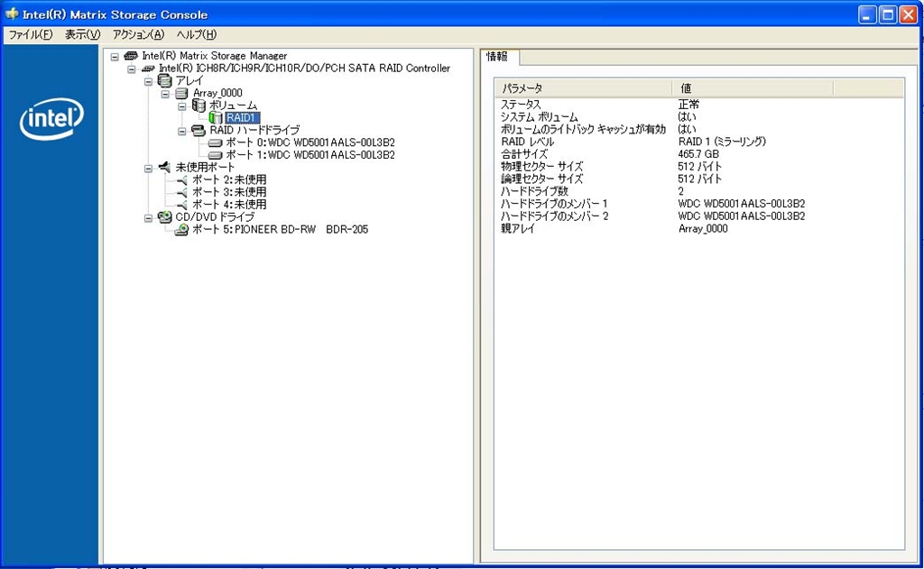Click the ハードドライブのメンバー 2 parameter

click(554, 216)
